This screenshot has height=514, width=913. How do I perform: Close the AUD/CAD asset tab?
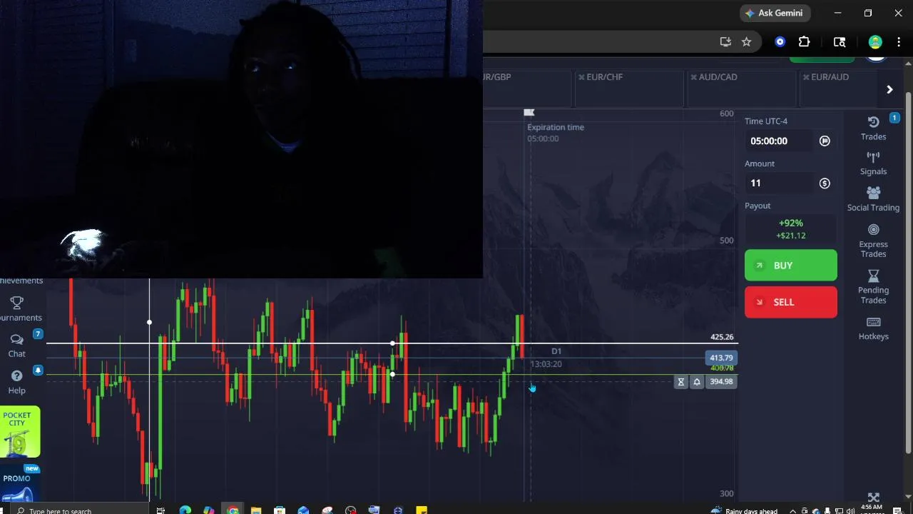click(x=693, y=77)
